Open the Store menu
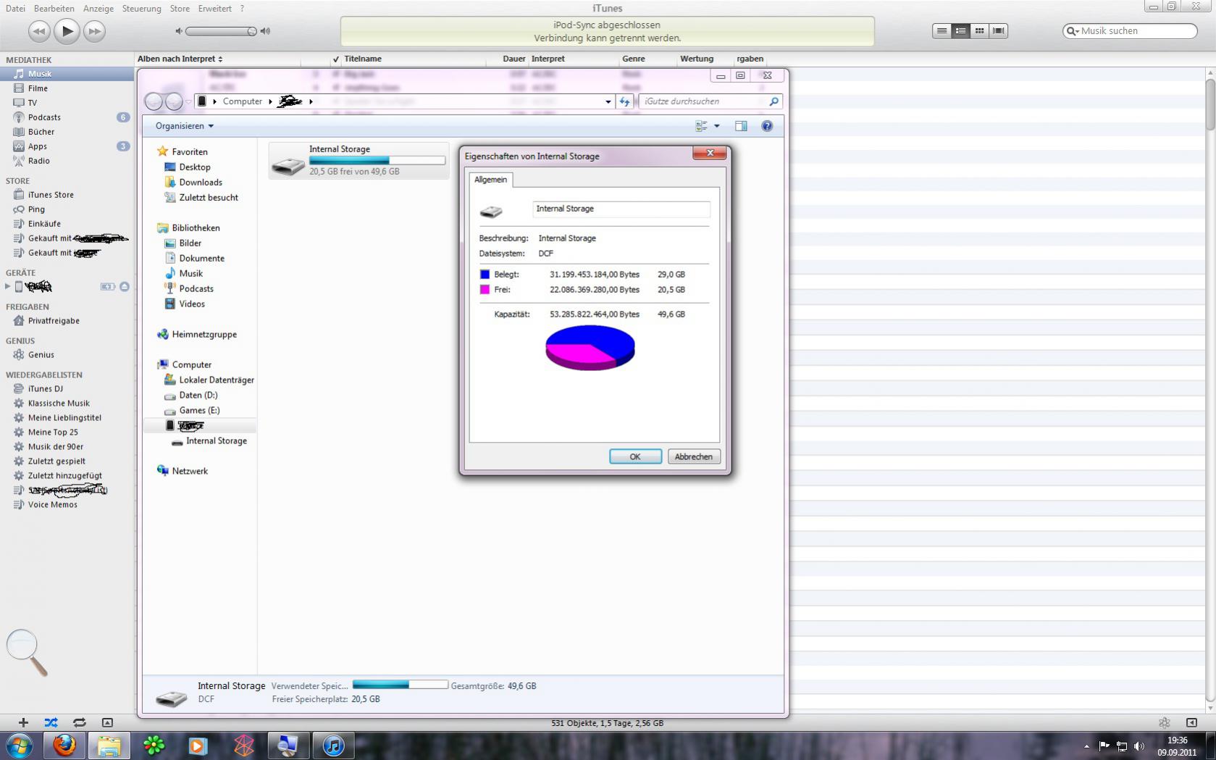Viewport: 1216px width, 760px height. pos(180,9)
